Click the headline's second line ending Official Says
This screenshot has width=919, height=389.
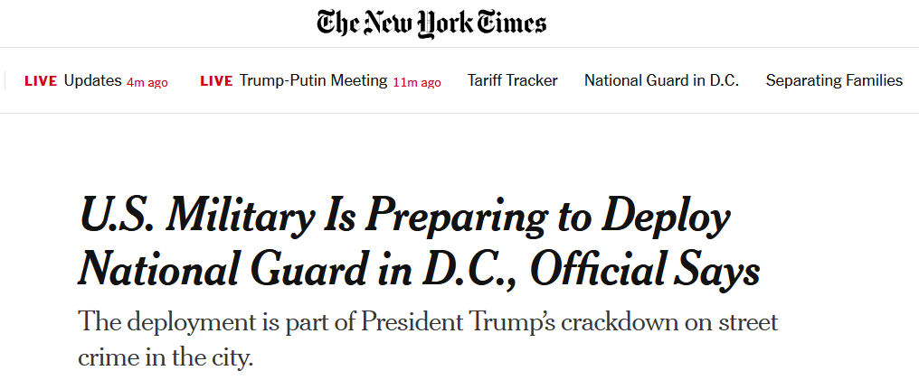click(419, 268)
